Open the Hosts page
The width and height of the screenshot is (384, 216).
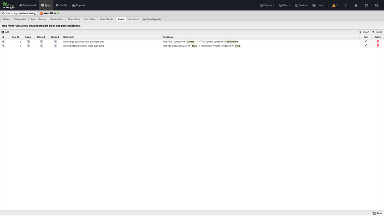pos(285,5)
